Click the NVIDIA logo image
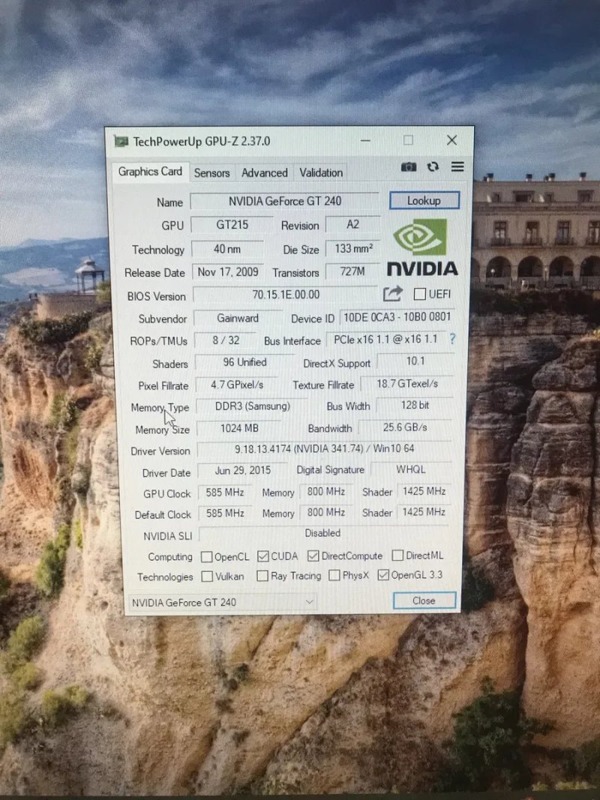The image size is (600, 800). [422, 247]
